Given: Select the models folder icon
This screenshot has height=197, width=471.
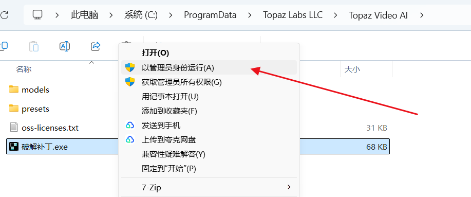Looking at the screenshot, I should point(14,89).
